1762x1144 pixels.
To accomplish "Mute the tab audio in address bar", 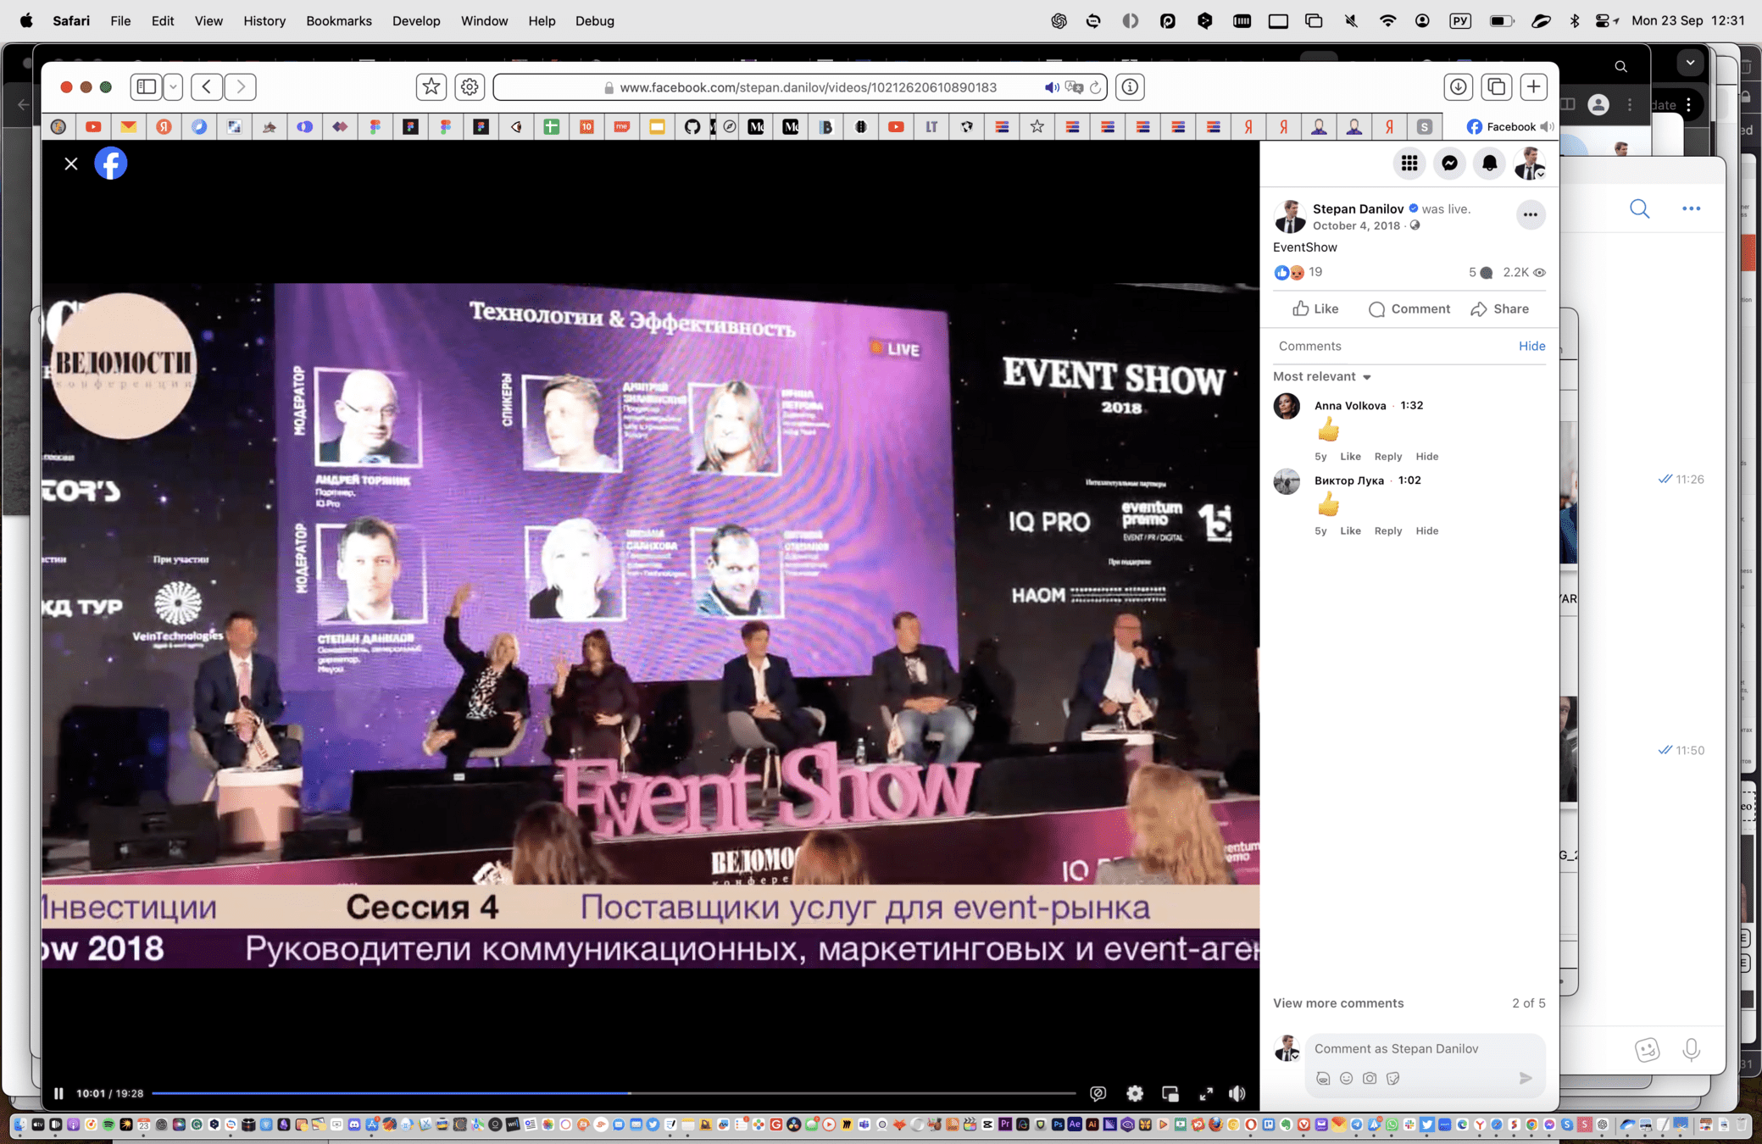I will (1051, 87).
